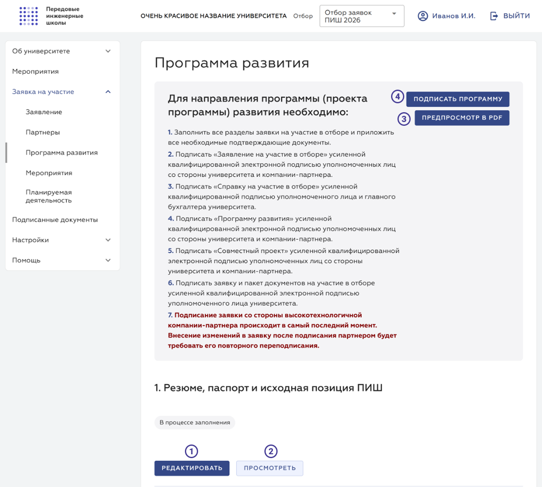
Task: Click the В процессе заполнения status chip
Action: [195, 422]
